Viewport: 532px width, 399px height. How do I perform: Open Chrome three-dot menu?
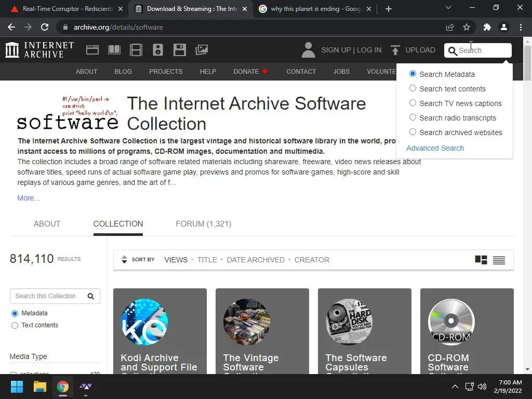click(521, 27)
